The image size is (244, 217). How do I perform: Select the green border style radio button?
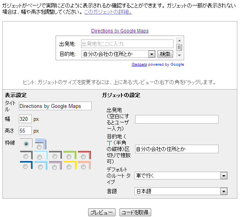(x=69, y=156)
